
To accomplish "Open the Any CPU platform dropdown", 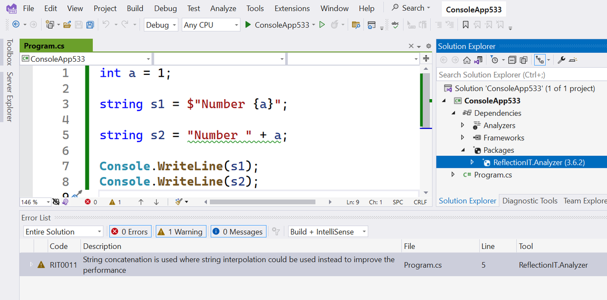I will tap(211, 25).
